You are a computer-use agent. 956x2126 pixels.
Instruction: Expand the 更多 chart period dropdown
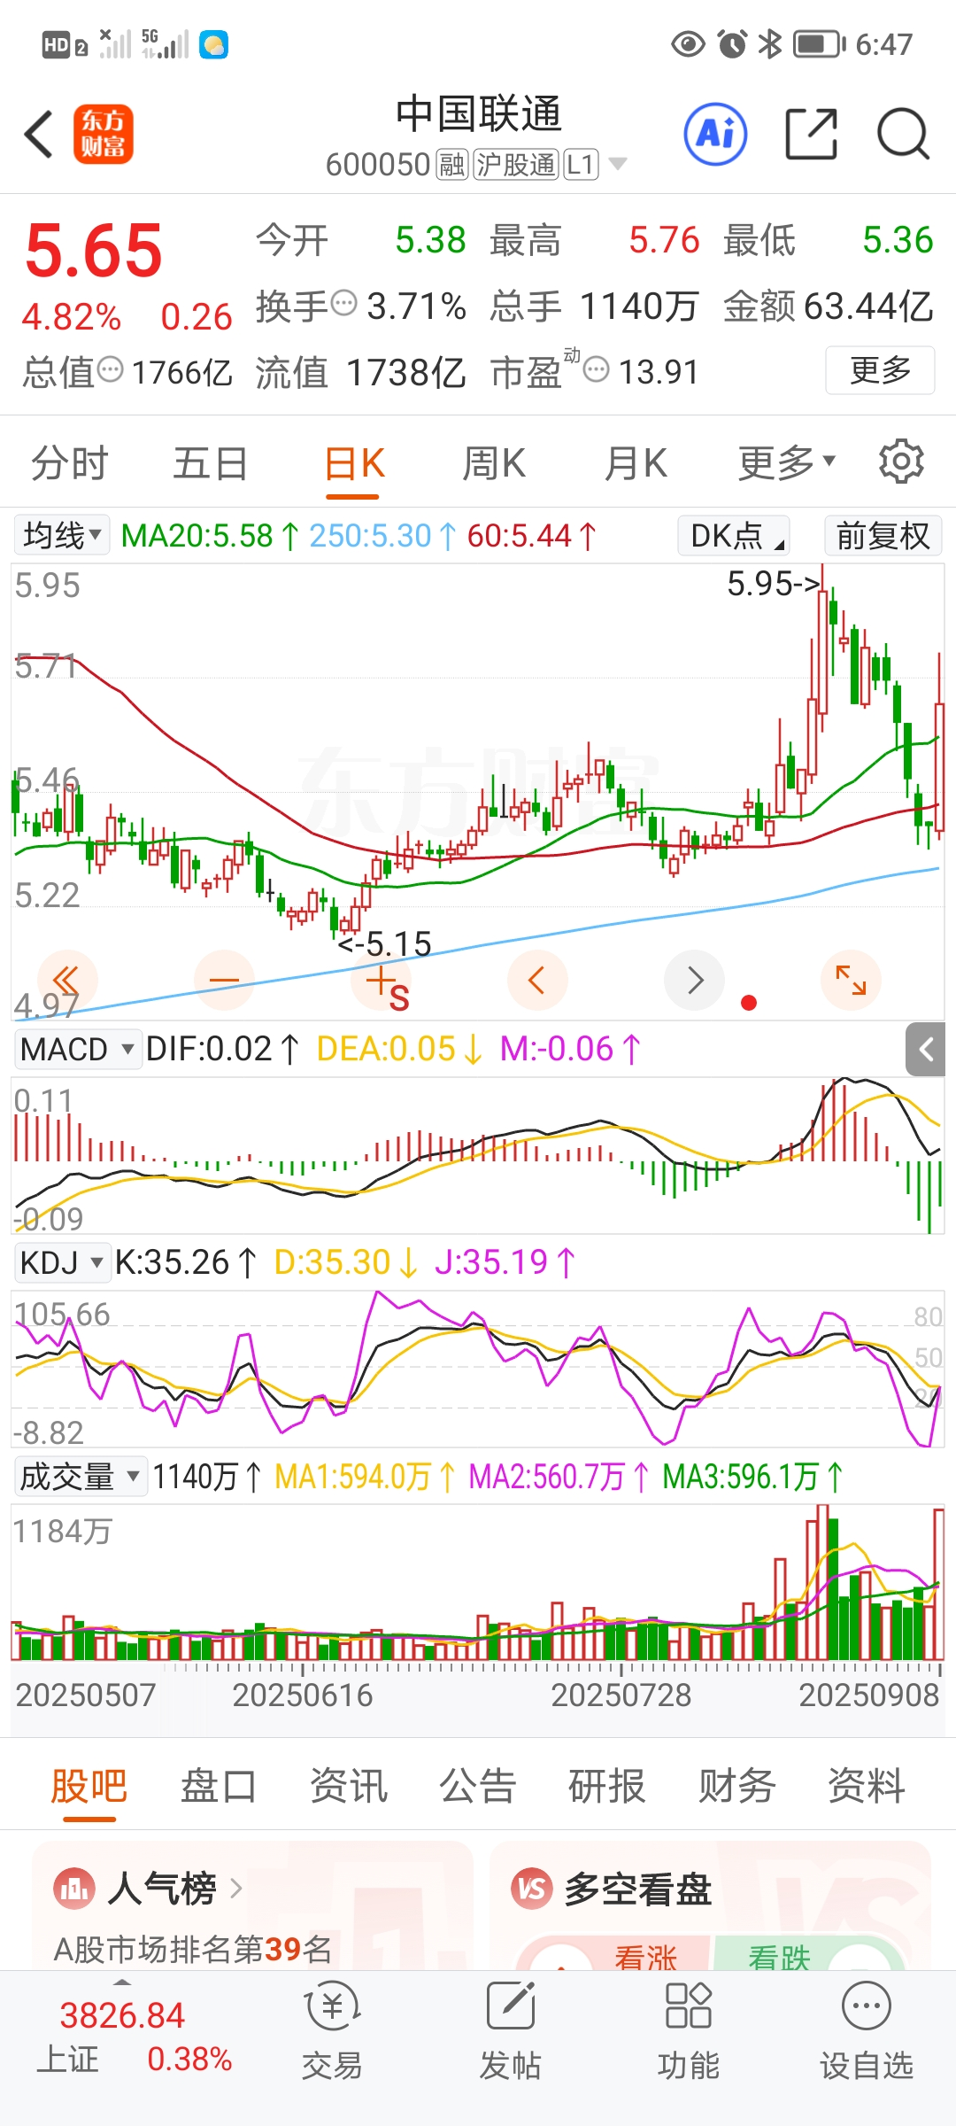click(x=786, y=462)
